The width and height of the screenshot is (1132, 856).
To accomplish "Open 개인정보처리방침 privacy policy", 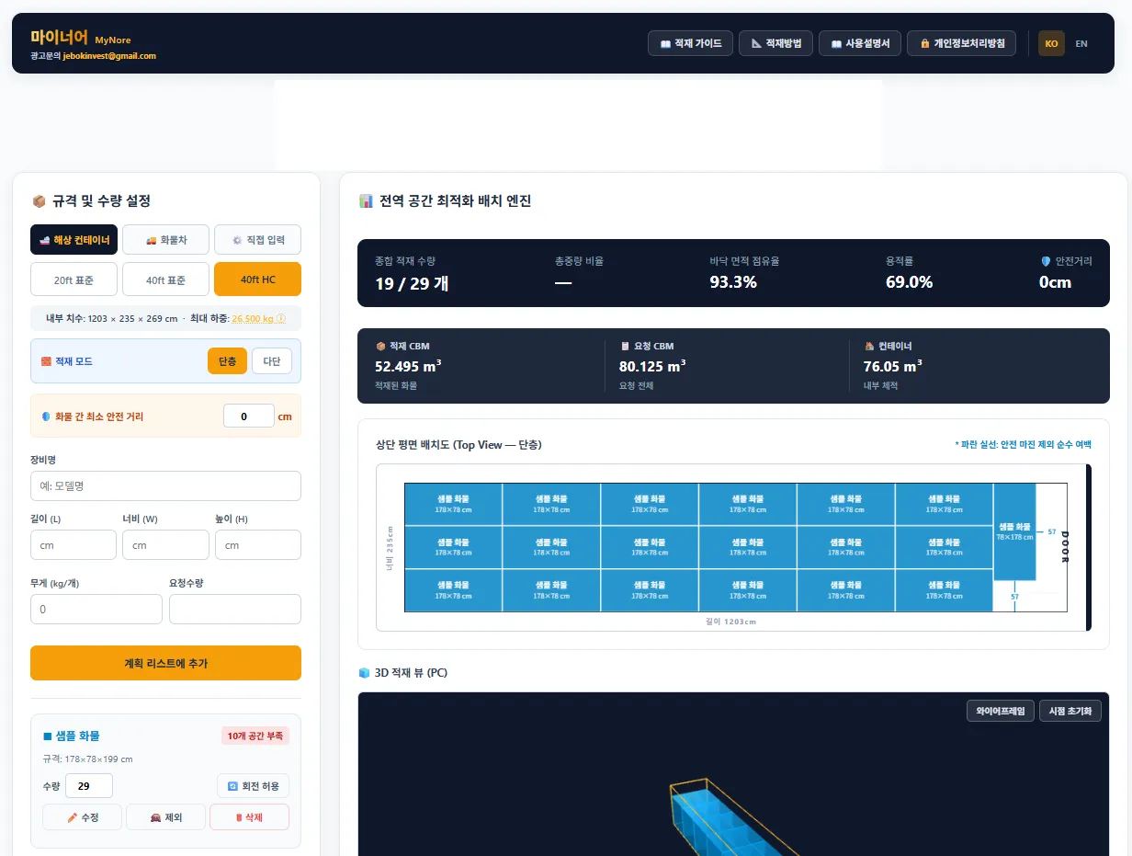I will click(x=962, y=43).
